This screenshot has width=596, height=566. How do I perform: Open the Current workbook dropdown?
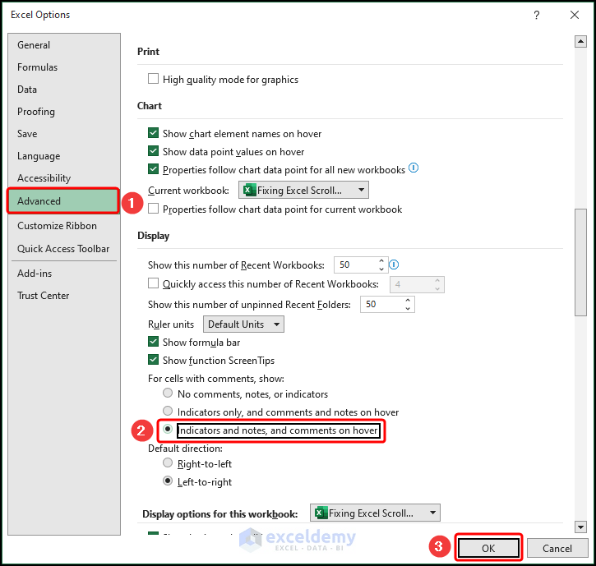click(x=303, y=190)
